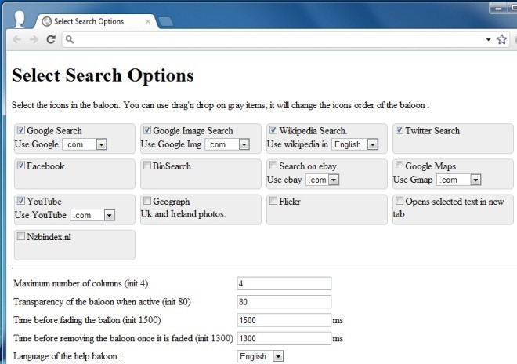Click the 'Use Google Img' label
Viewport: 517px width, 364px height.
(x=171, y=144)
